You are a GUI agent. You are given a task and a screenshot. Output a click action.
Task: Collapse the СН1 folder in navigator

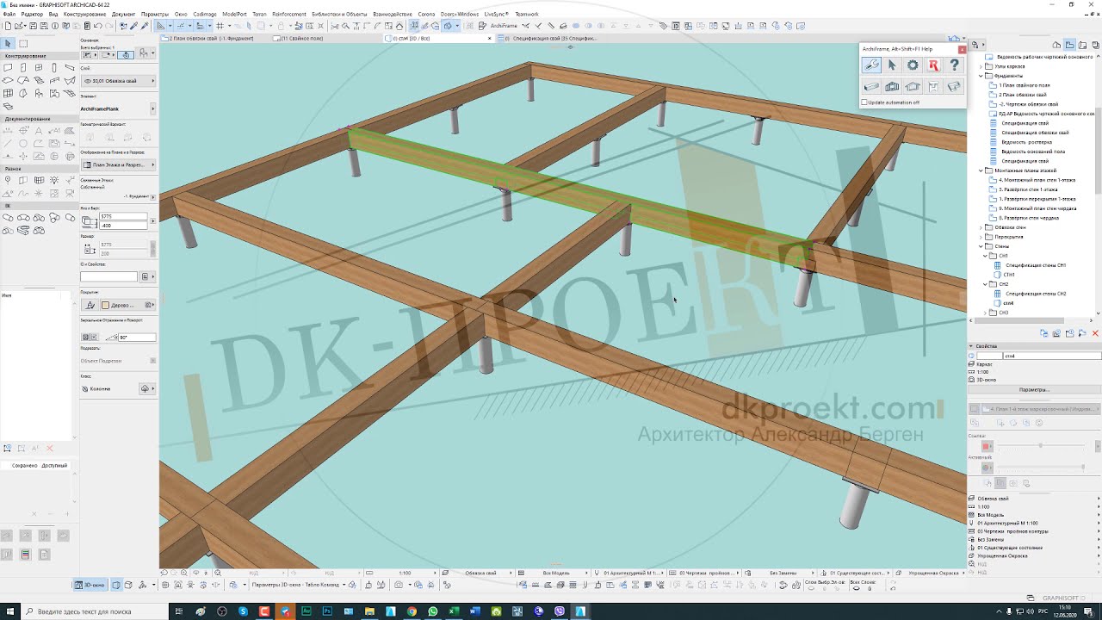click(984, 256)
